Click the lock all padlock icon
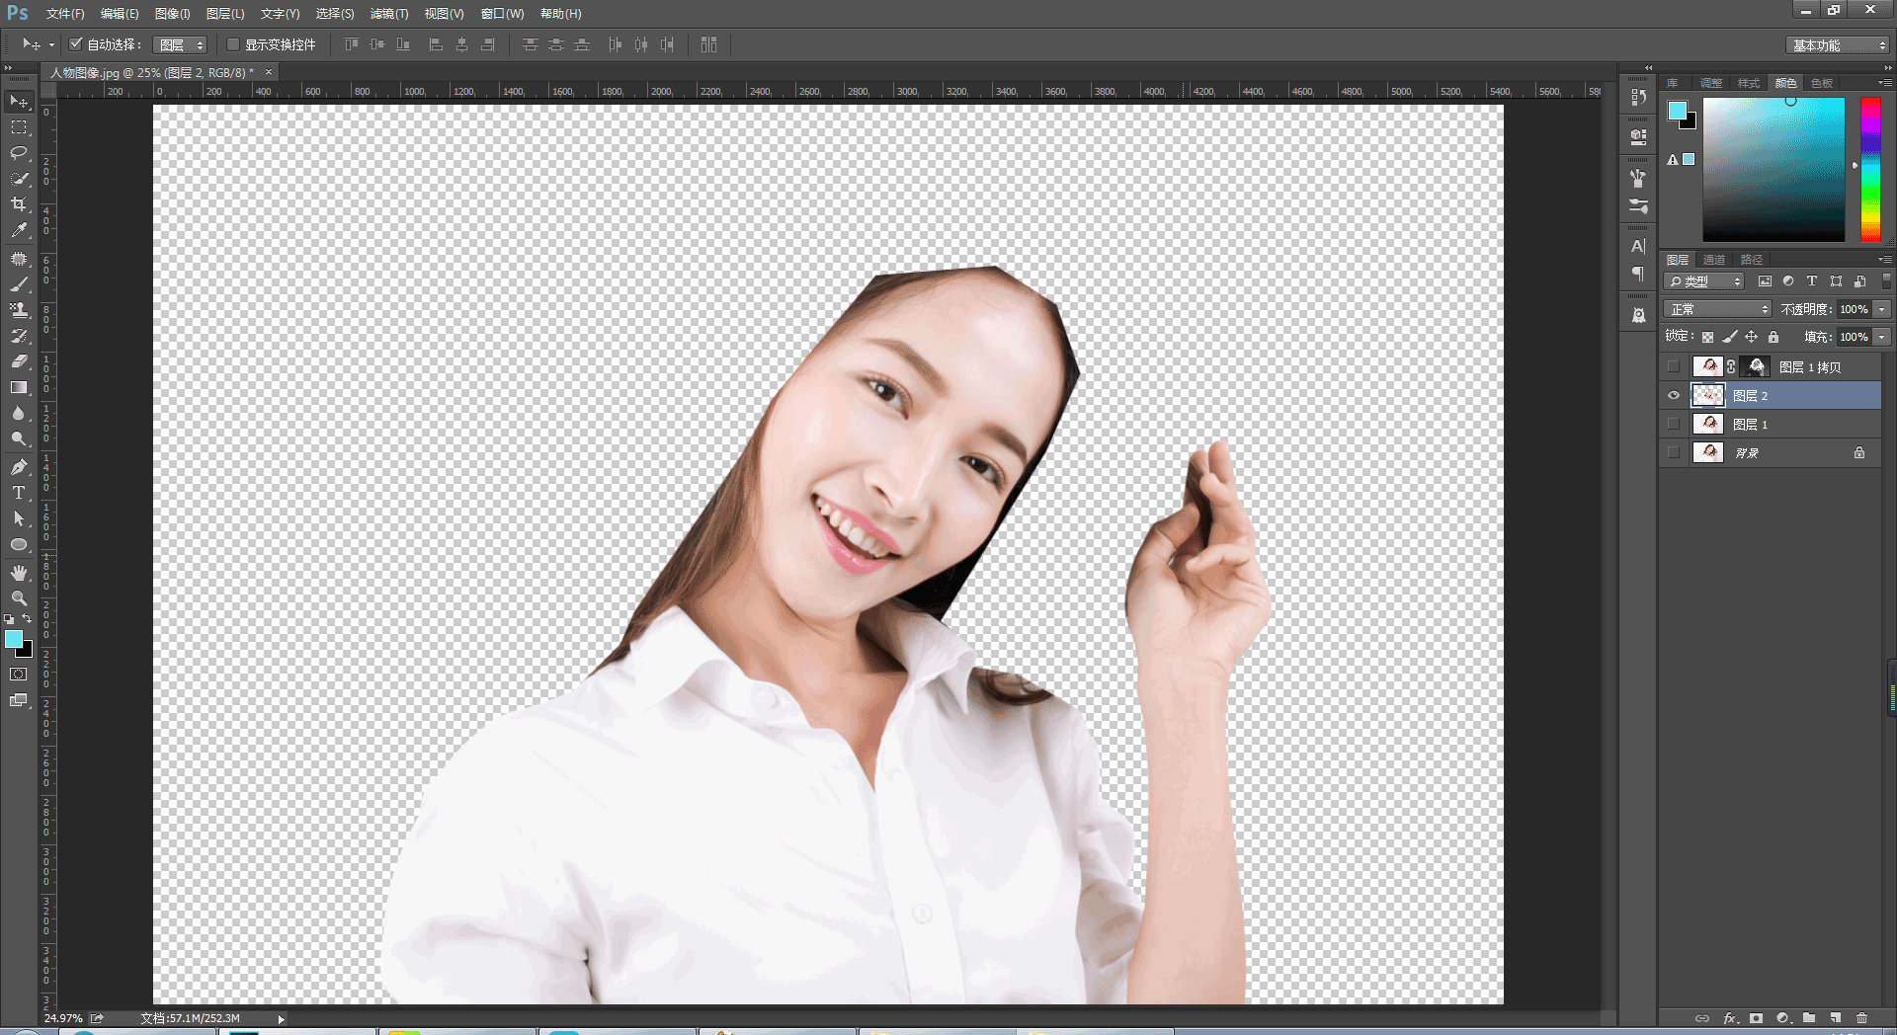The width and height of the screenshot is (1897, 1035). pos(1773,337)
